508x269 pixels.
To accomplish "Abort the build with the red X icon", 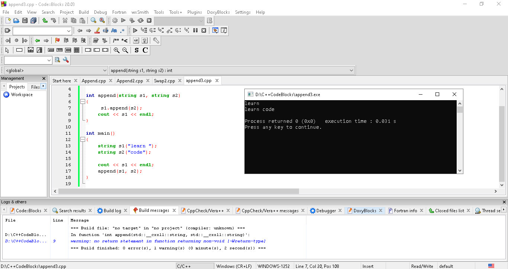I will click(149, 20).
